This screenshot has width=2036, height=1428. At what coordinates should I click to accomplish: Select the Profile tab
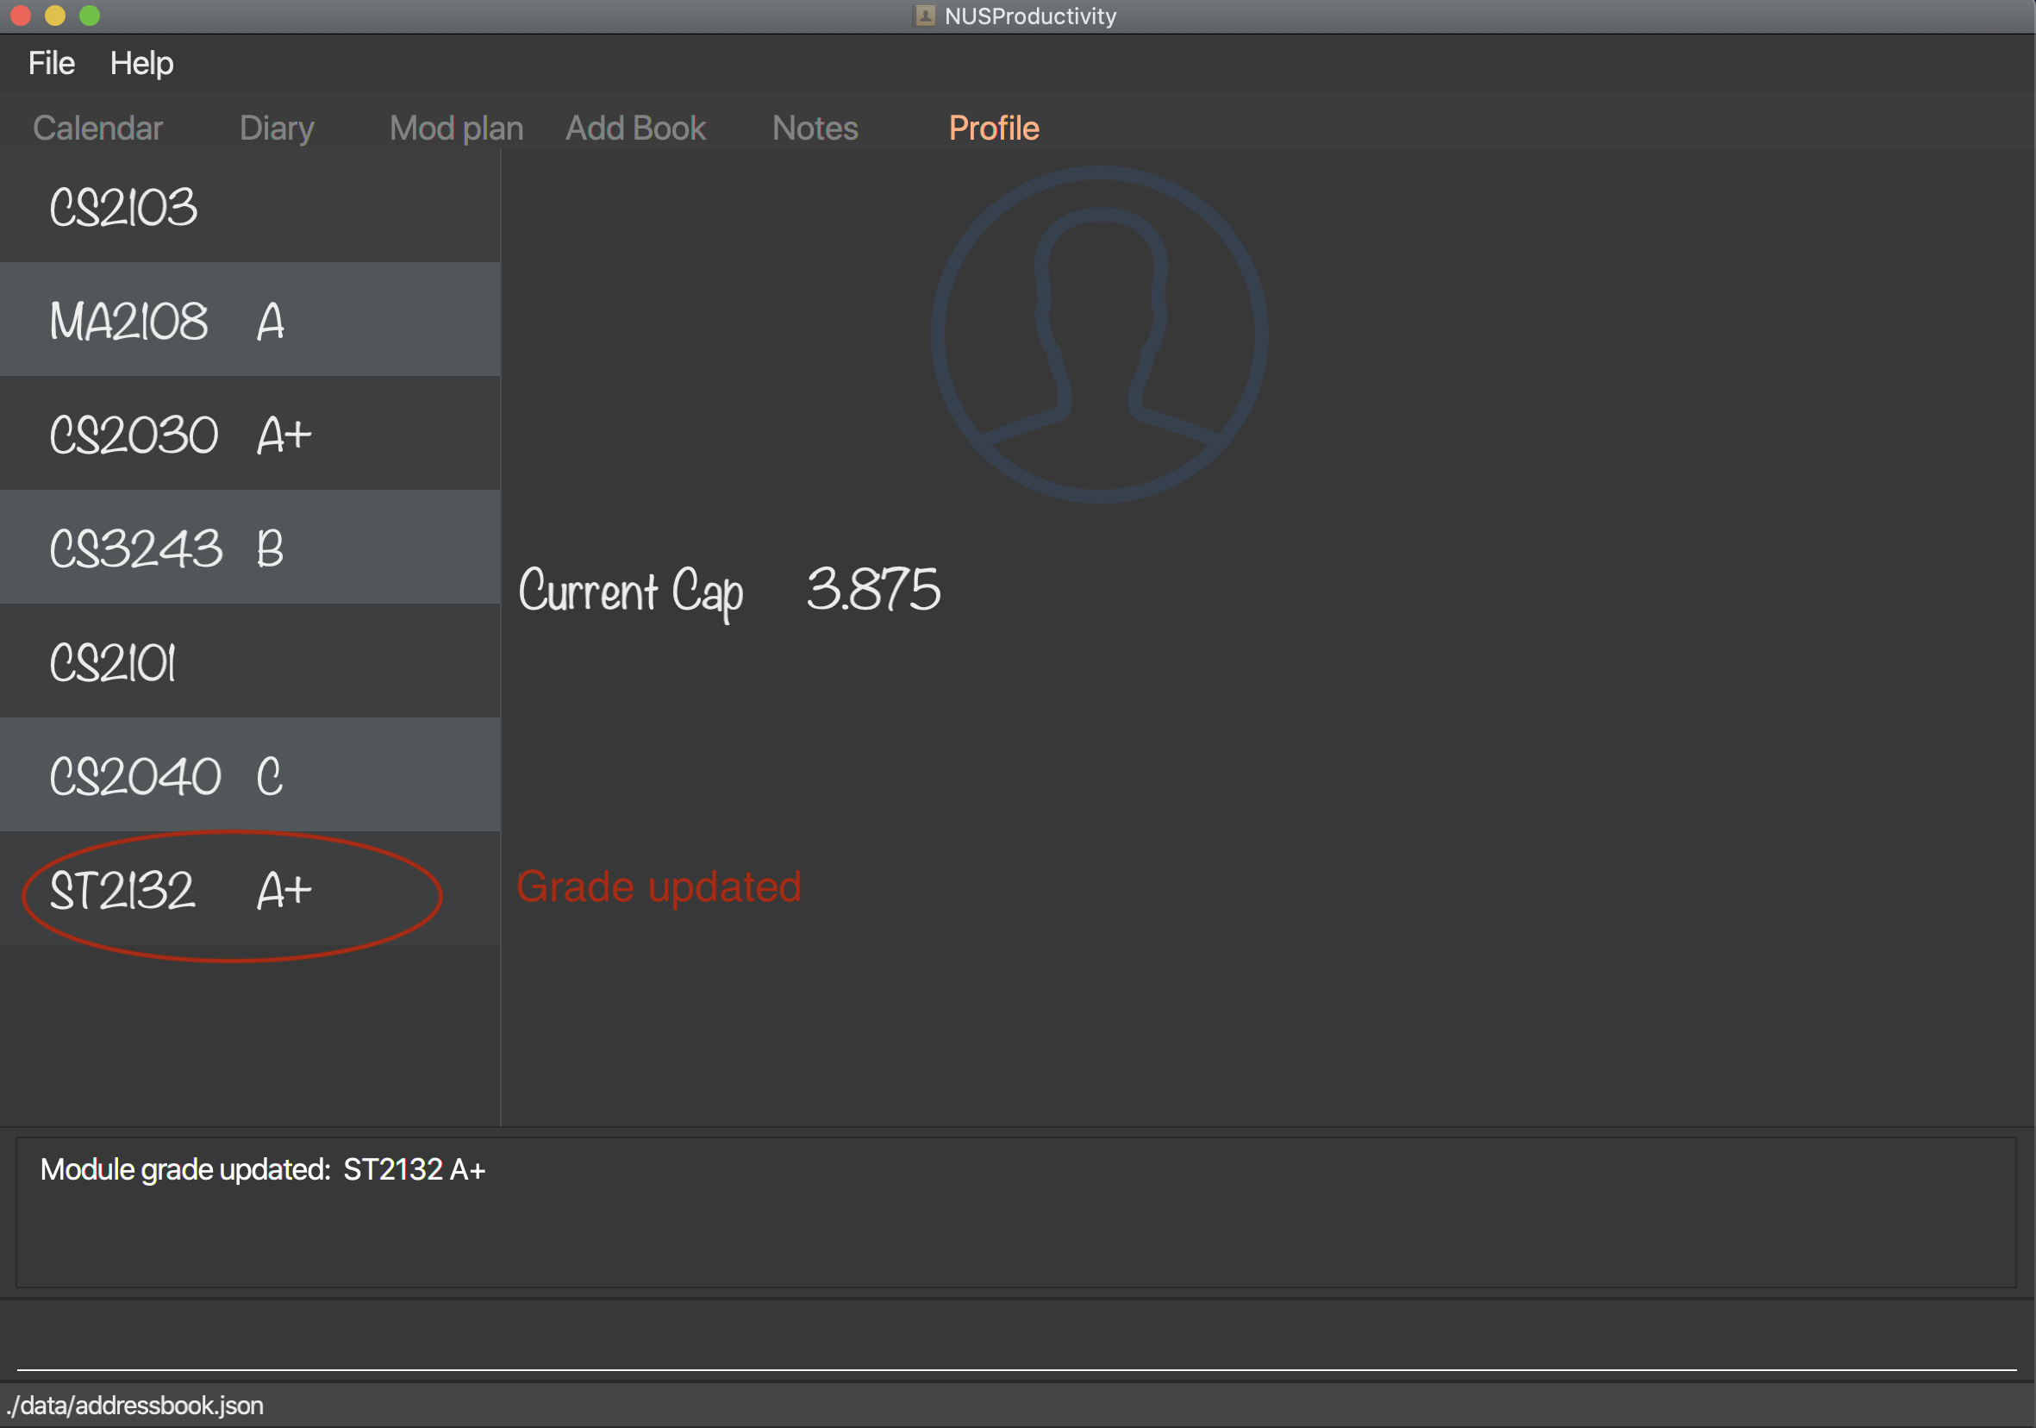point(994,128)
